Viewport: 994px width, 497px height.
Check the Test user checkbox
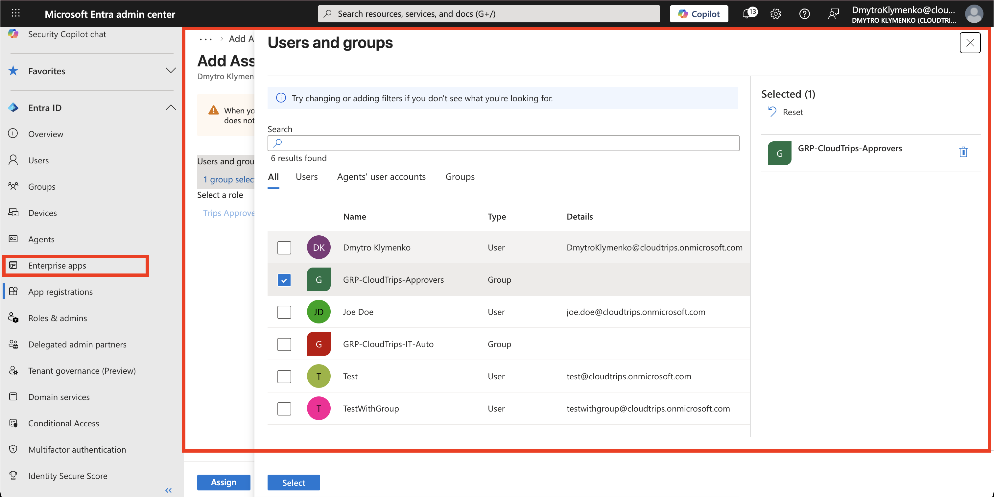click(284, 376)
